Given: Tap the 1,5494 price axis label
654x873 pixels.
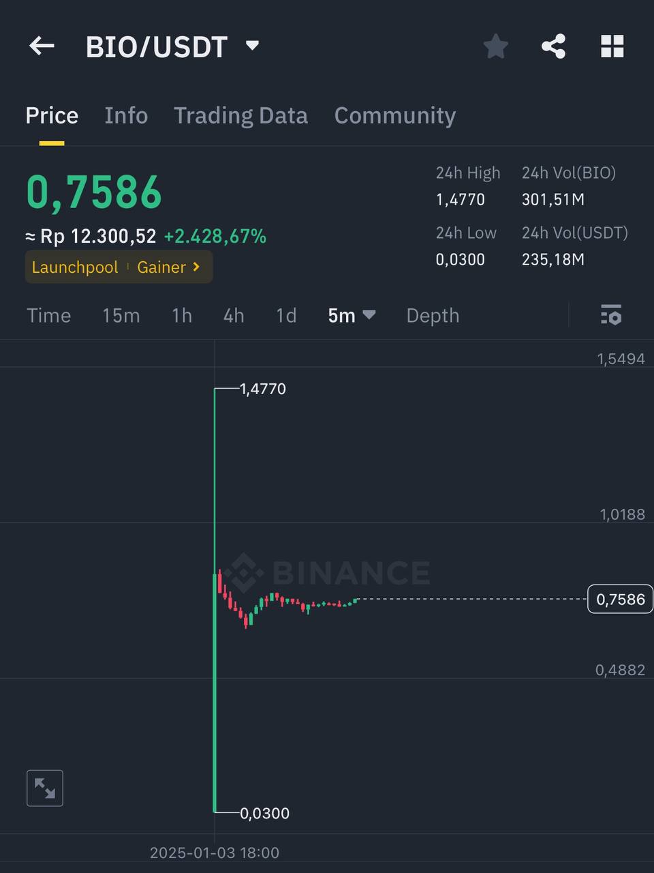Looking at the screenshot, I should [621, 359].
